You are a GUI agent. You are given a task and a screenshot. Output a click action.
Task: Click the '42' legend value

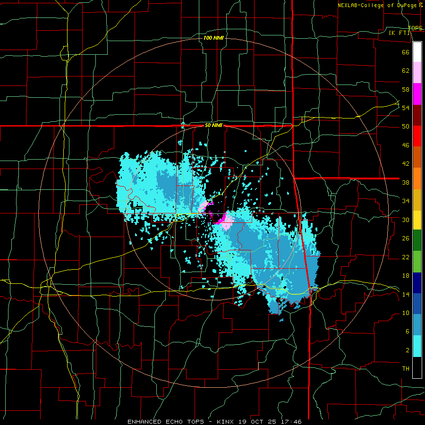[406, 164]
